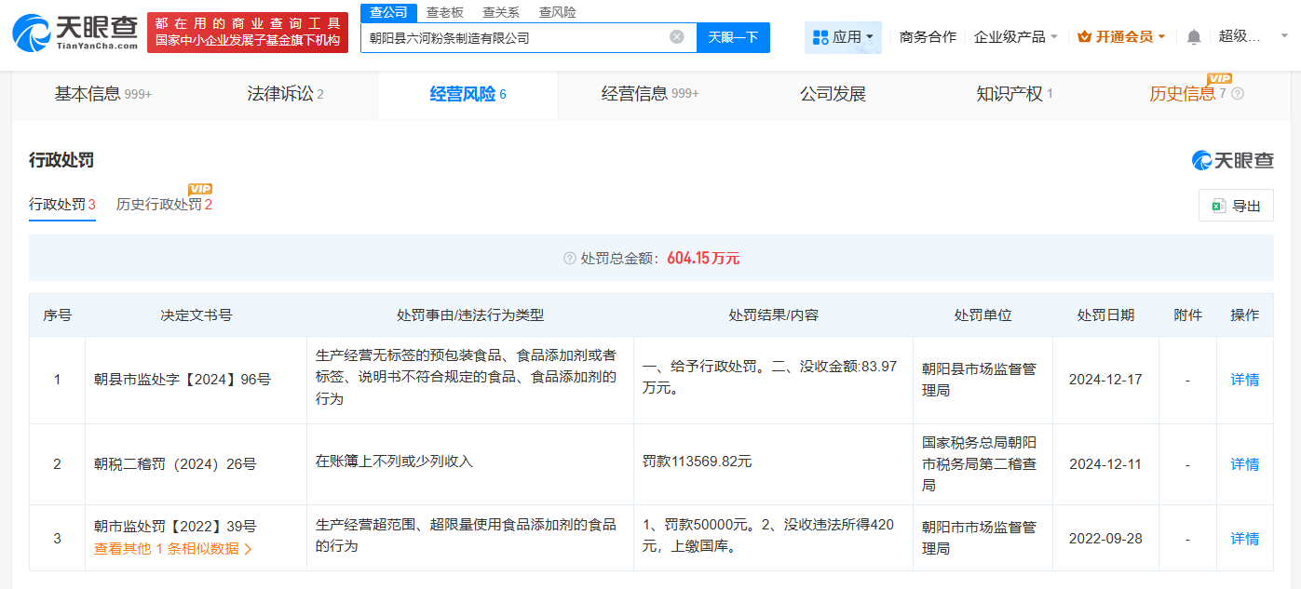The height and width of the screenshot is (589, 1301).
Task: Click the question mark beside 处罚总金额
Action: pyautogui.click(x=568, y=258)
